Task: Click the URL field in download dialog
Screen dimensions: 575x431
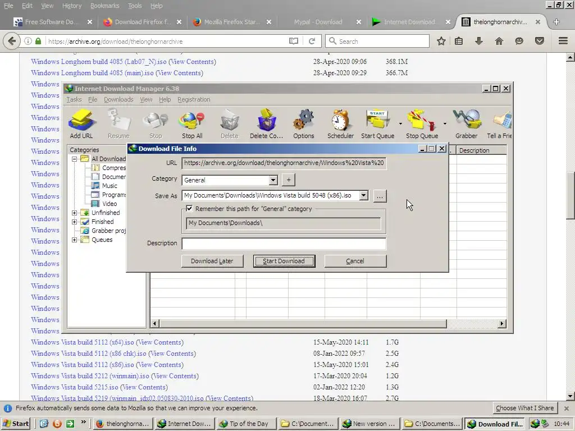Action: coord(284,163)
